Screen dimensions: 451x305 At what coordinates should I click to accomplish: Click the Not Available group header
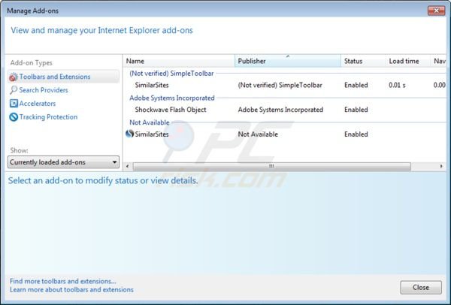point(150,122)
